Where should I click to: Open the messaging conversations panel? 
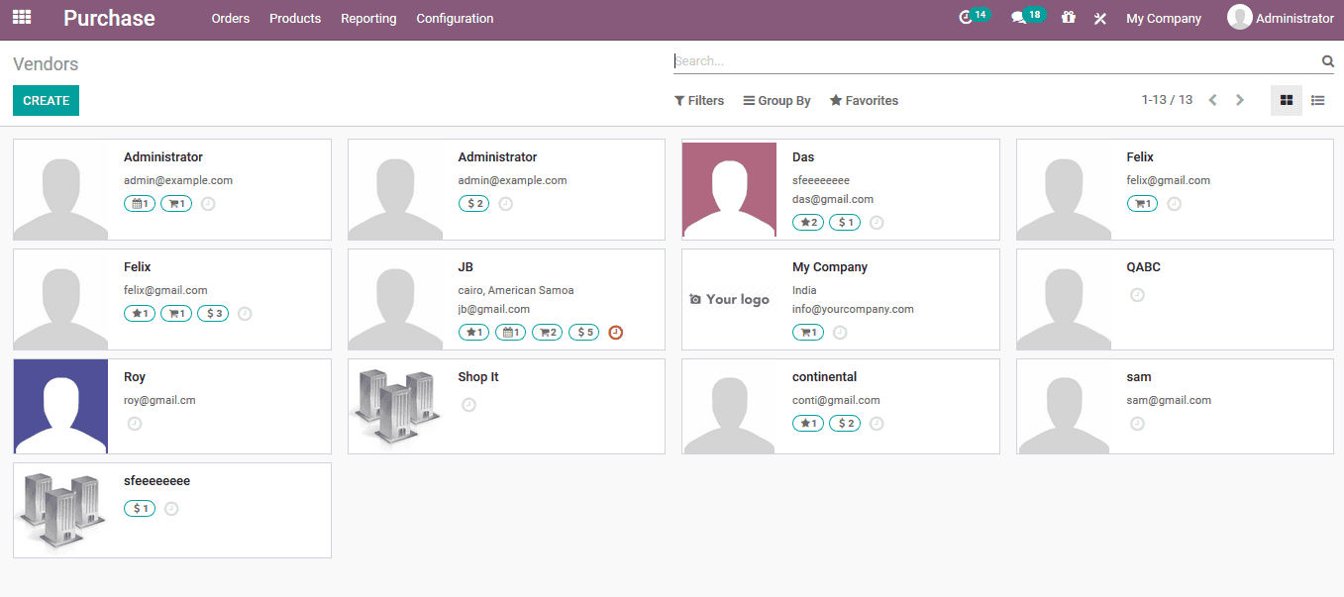tap(1022, 17)
